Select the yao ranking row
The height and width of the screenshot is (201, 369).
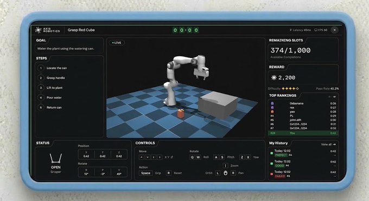[303, 112]
